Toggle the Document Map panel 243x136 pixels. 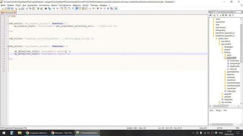click(83, 8)
